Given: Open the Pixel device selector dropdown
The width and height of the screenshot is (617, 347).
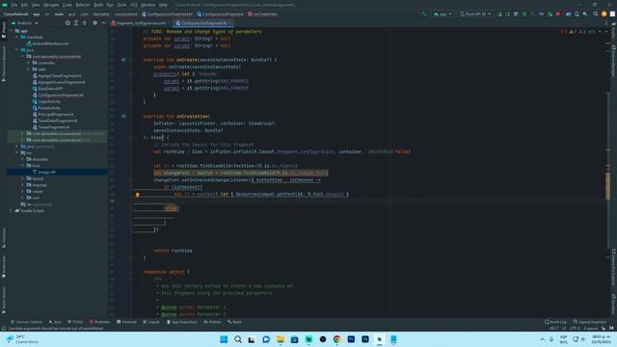Looking at the screenshot, I should pos(475,14).
